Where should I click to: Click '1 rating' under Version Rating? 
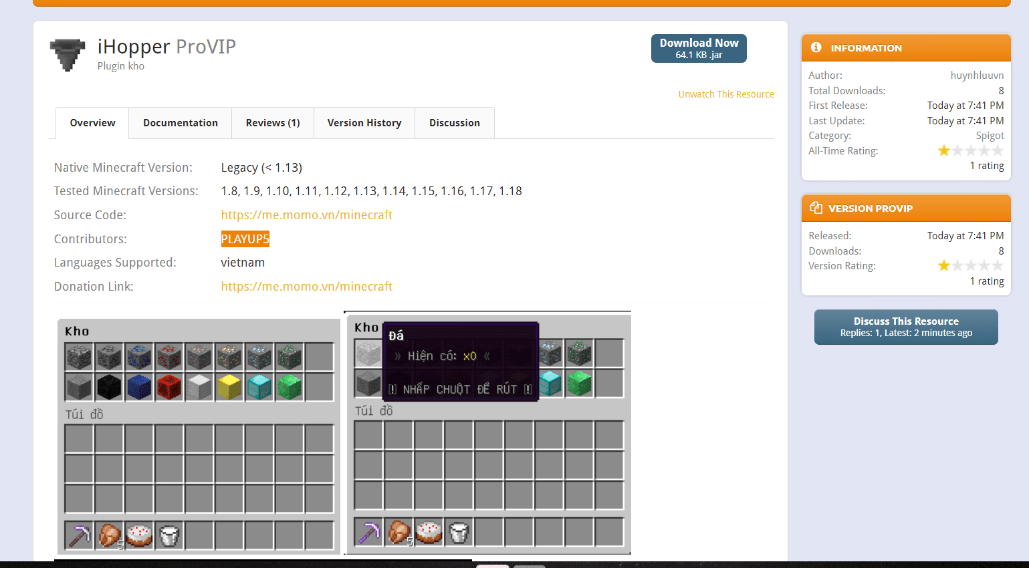[x=987, y=281]
